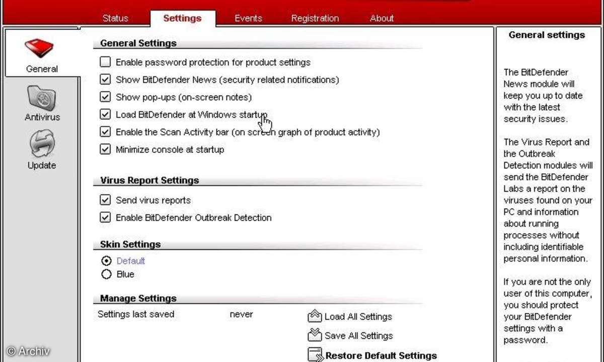Switch to the Status tab
This screenshot has height=362, width=604.
pyautogui.click(x=115, y=18)
